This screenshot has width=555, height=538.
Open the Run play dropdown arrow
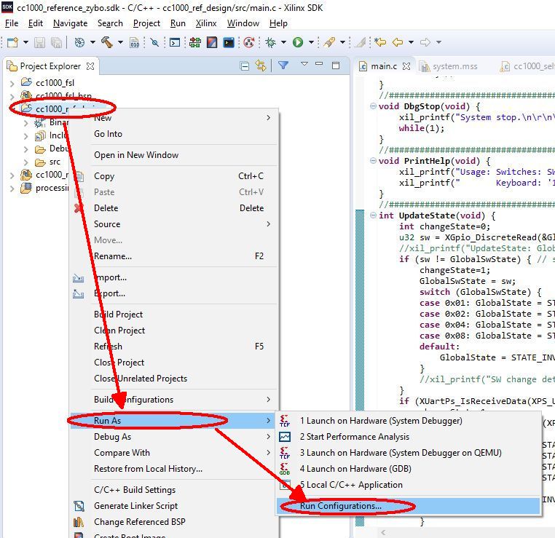[311, 42]
